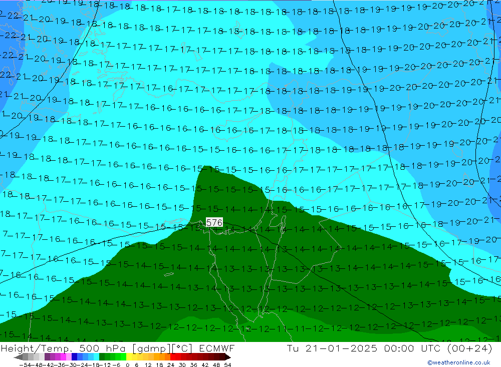Click the dark blue legend swatch above -30
The width and height of the screenshot is (501, 367).
pyautogui.click(x=75, y=357)
